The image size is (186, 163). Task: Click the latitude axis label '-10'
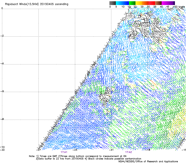pos(2,147)
